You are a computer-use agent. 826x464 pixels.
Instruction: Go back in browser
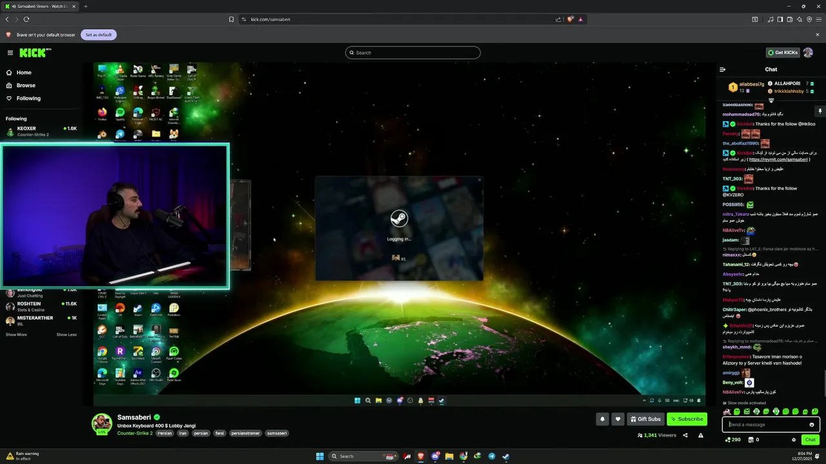[x=7, y=19]
